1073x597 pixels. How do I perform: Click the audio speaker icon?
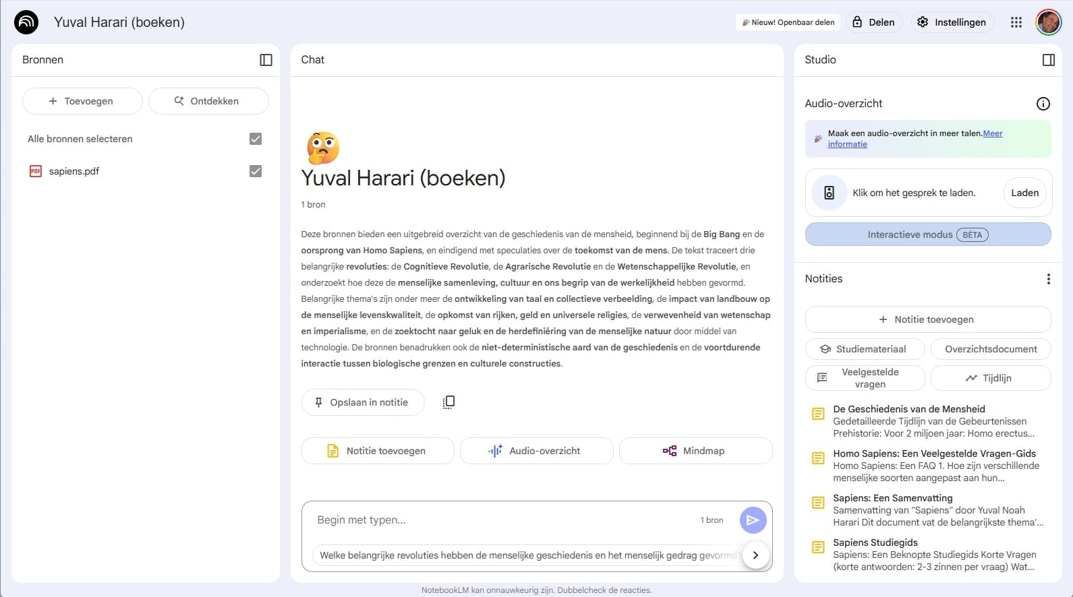click(829, 193)
